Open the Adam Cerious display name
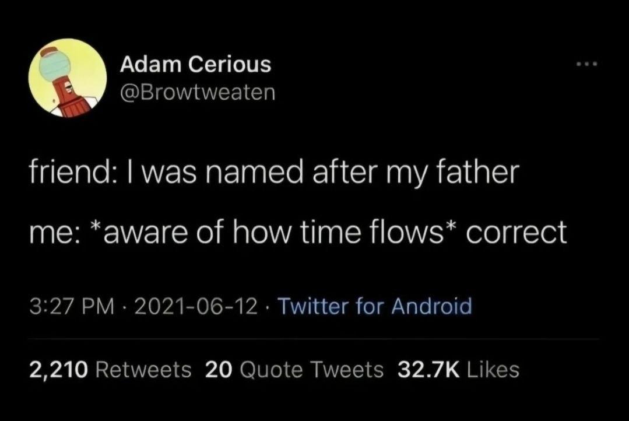The image size is (629, 421). 195,64
